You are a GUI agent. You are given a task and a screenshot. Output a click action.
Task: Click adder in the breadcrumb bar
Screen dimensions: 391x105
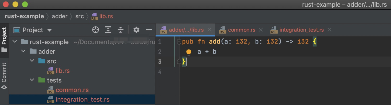tap(59, 16)
